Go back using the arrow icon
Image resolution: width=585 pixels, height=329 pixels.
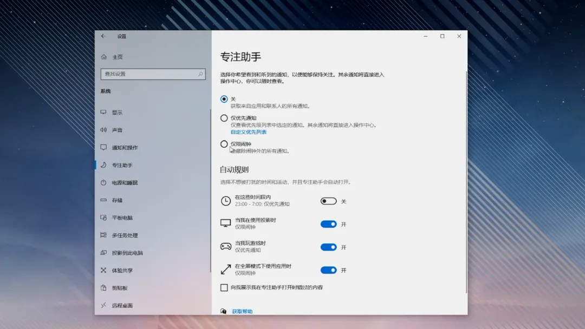click(x=103, y=36)
